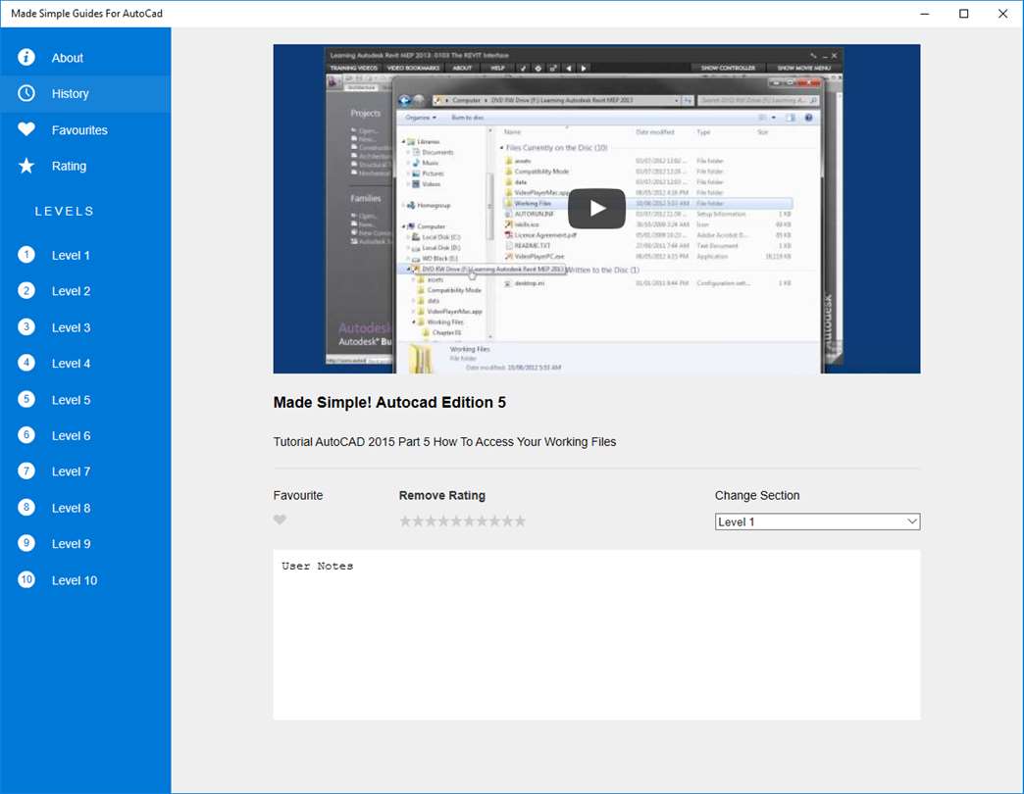Minimize the Made Simple Guides window
The width and height of the screenshot is (1024, 794).
[924, 13]
